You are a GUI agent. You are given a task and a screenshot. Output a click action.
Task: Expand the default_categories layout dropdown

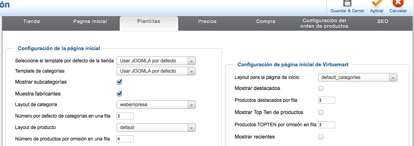pos(357,78)
